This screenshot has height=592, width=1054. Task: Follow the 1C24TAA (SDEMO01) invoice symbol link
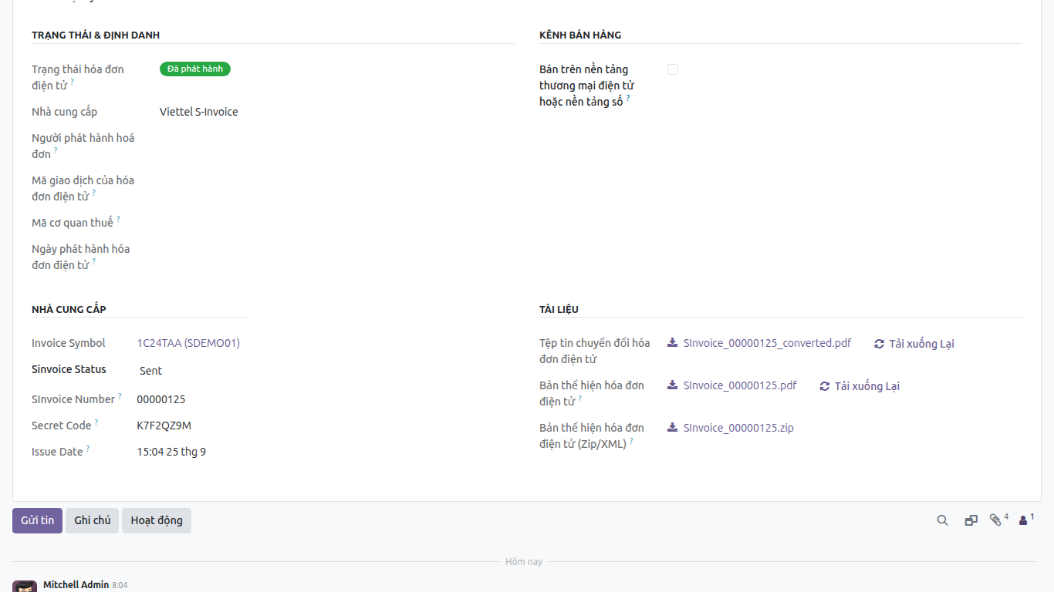click(188, 343)
